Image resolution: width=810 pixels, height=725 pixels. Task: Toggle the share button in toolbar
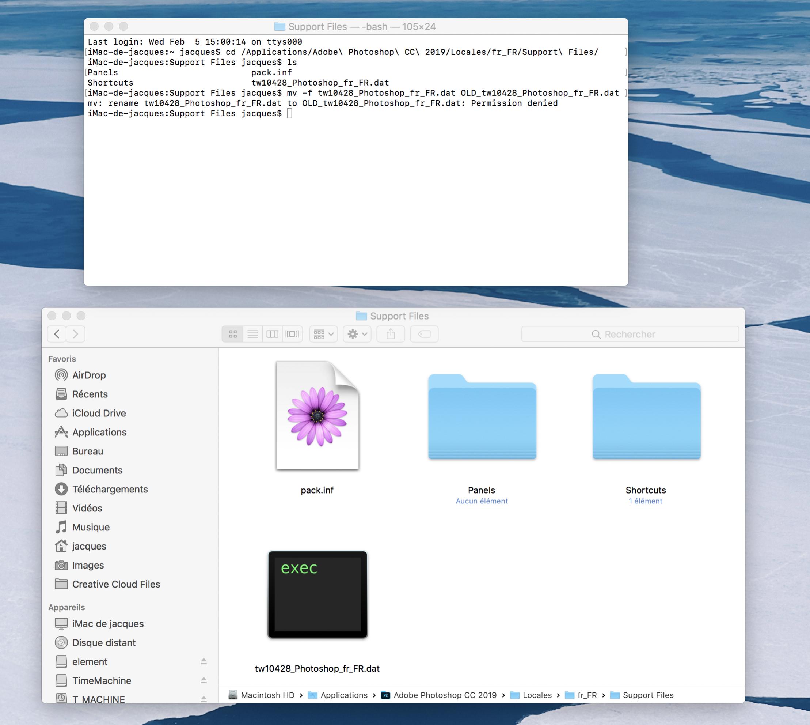point(391,334)
